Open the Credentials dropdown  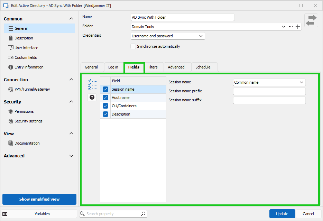tap(168, 36)
